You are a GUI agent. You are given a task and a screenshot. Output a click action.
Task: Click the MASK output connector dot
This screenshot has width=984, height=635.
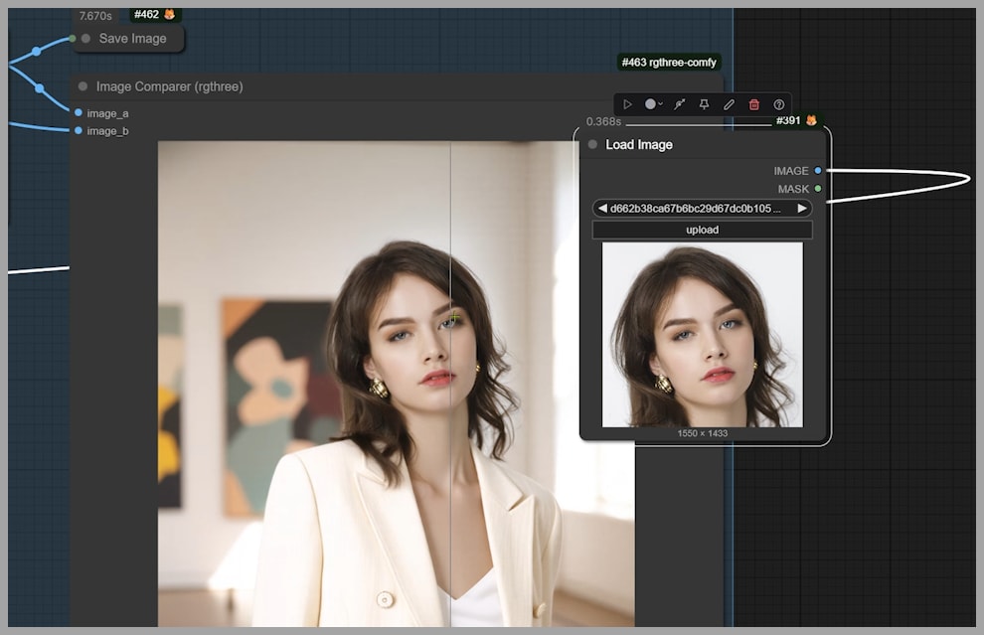[818, 189]
